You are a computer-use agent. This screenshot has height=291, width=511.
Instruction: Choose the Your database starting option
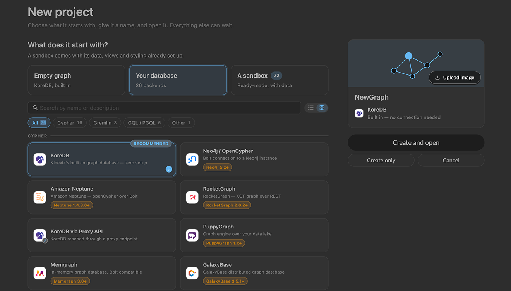(x=178, y=80)
